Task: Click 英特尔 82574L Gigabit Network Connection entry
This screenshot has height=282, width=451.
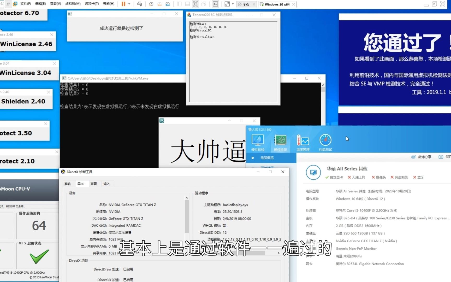Action: [x=370, y=264]
